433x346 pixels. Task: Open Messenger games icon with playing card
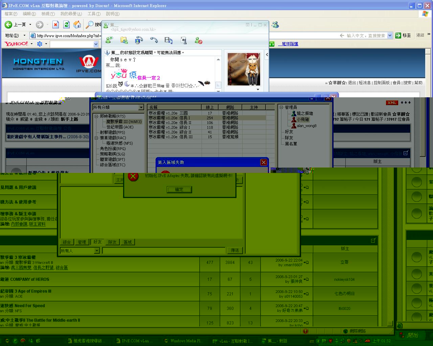184,41
